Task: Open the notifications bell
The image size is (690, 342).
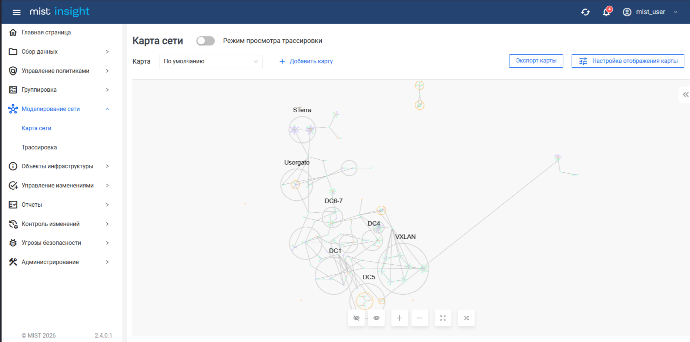Action: coord(606,12)
